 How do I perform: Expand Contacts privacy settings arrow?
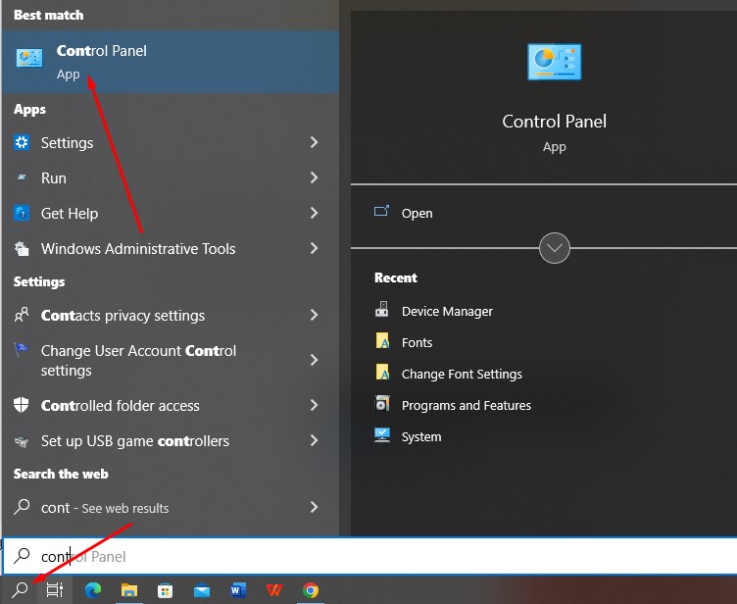314,314
